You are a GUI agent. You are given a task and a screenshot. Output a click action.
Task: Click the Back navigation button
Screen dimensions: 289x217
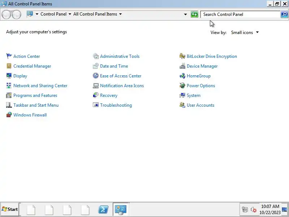tap(7, 14)
